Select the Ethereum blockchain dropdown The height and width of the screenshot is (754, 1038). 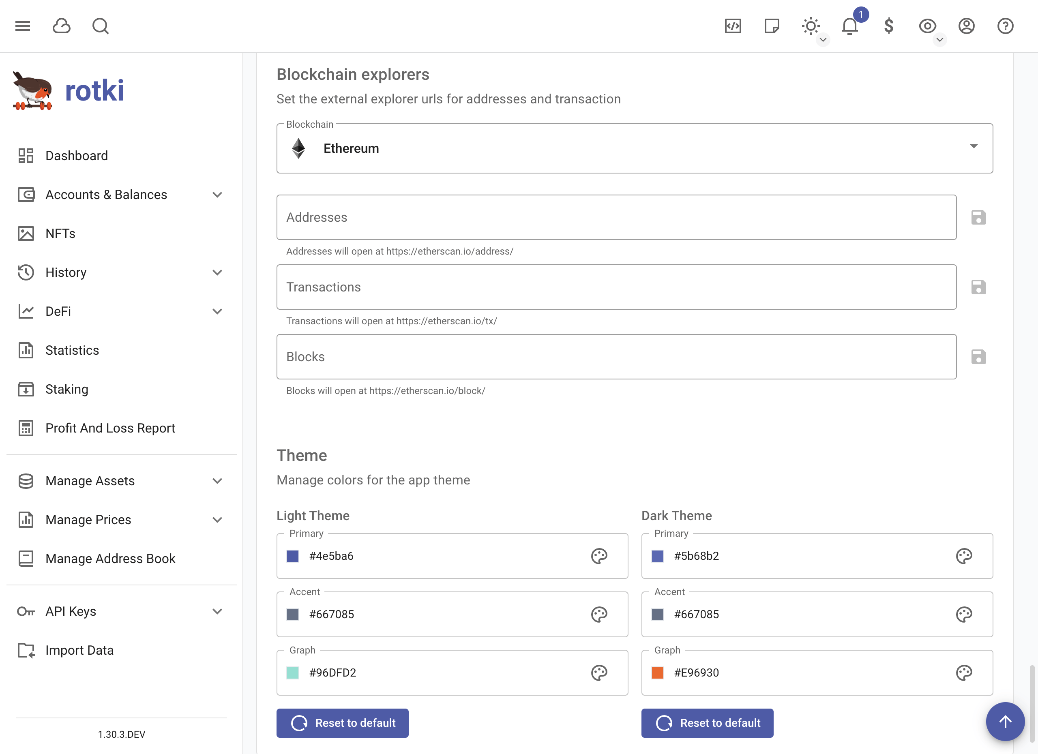pos(635,148)
